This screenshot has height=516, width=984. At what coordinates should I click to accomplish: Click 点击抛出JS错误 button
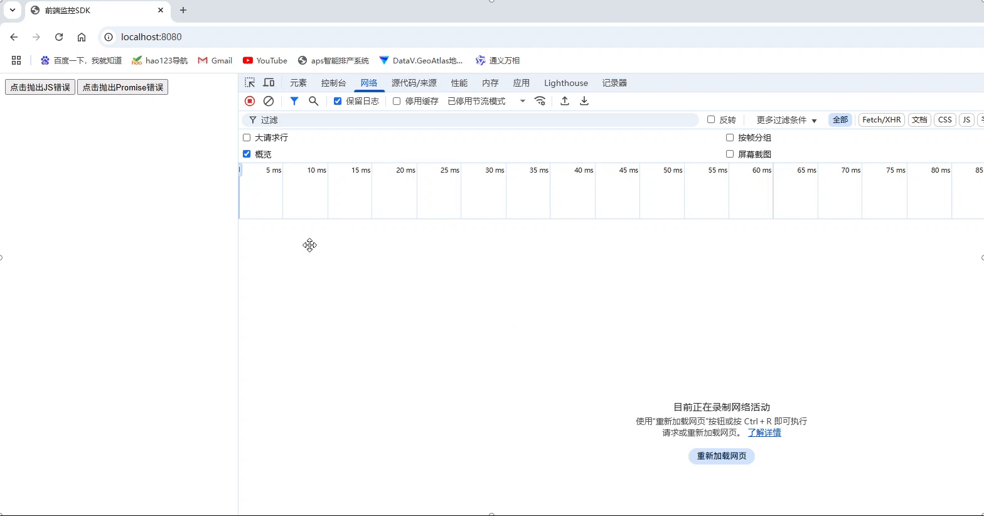(x=40, y=87)
